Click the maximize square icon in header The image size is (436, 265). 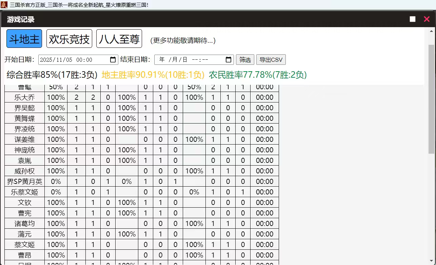(412, 19)
